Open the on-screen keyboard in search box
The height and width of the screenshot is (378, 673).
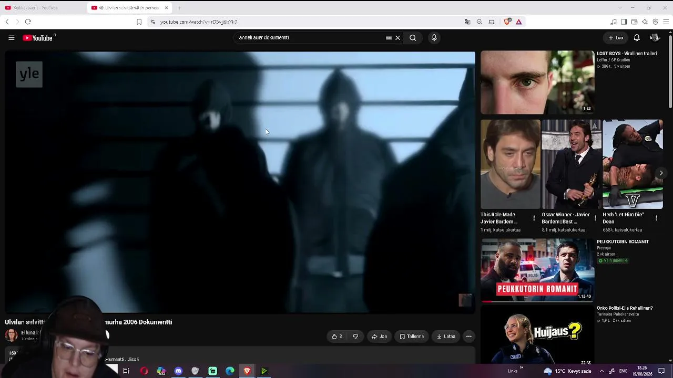coord(389,38)
